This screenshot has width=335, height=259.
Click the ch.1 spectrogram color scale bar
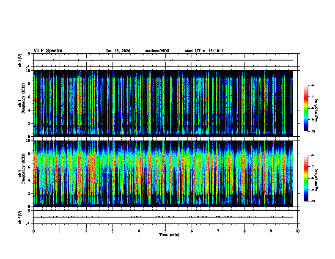(x=306, y=108)
